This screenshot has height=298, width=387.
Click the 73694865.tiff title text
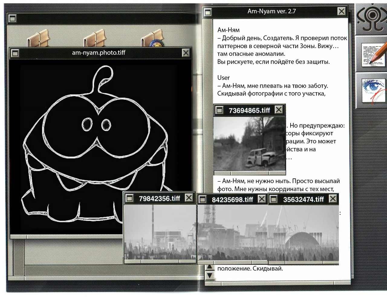pyautogui.click(x=249, y=111)
